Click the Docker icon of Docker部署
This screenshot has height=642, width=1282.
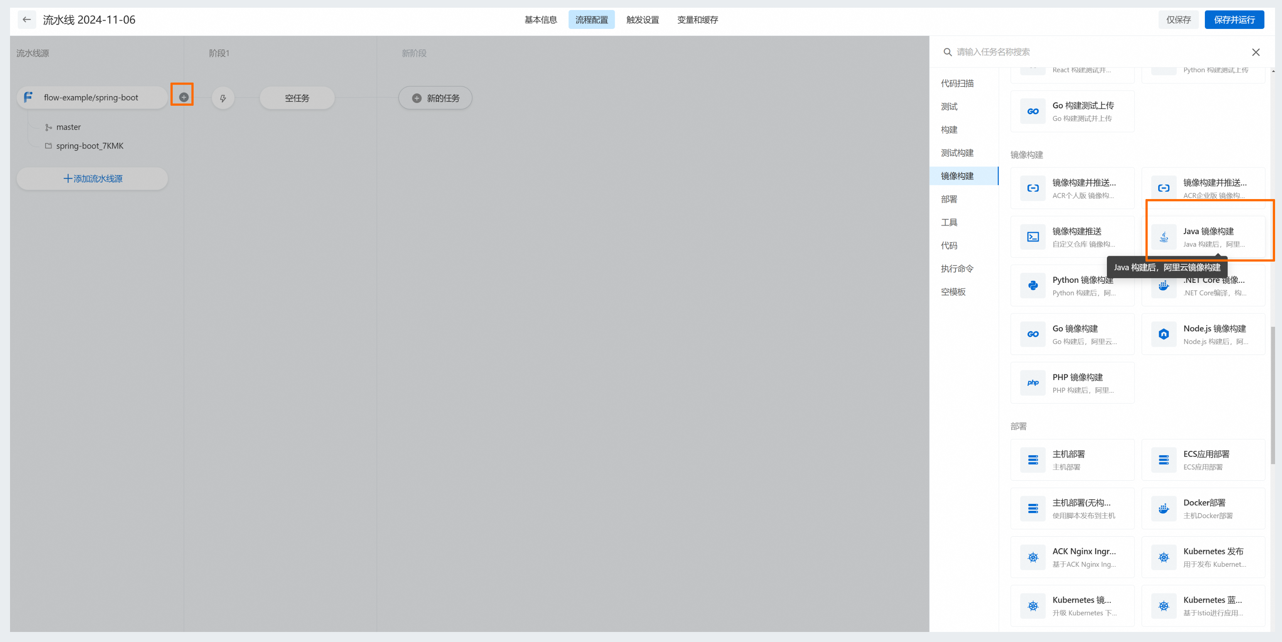tap(1164, 509)
